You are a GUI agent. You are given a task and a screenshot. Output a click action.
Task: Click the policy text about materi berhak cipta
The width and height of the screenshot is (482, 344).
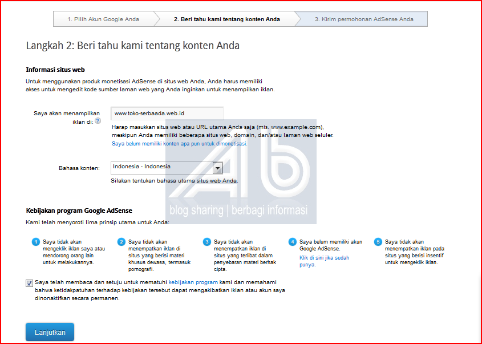(245, 256)
